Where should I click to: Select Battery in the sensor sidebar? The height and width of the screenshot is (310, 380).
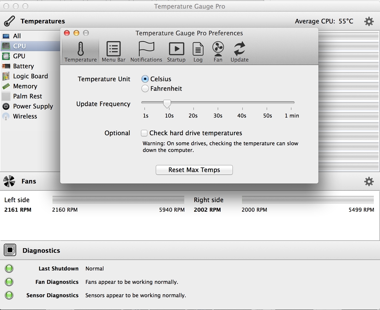point(30,66)
